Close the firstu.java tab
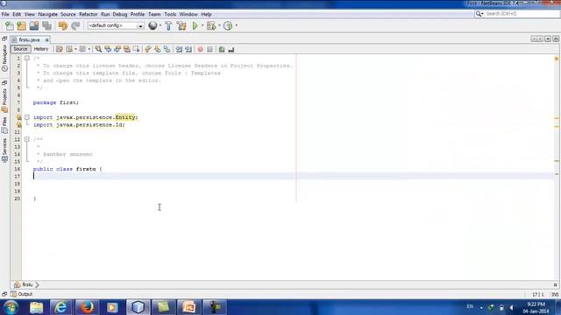Viewport: 561px width, 315px height. click(46, 40)
